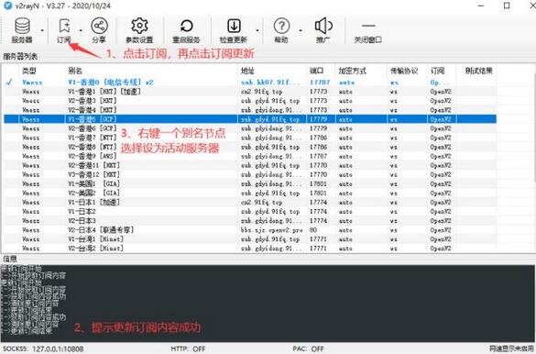Click the v2rayN app icon in title bar
This screenshot has height=354, width=536.
point(8,6)
